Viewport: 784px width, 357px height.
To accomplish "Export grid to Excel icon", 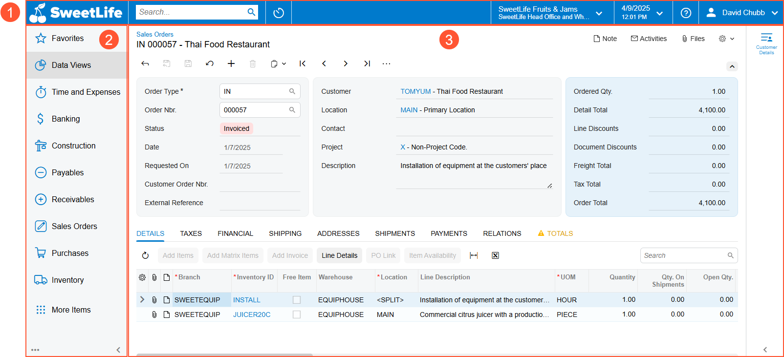I will pos(495,255).
